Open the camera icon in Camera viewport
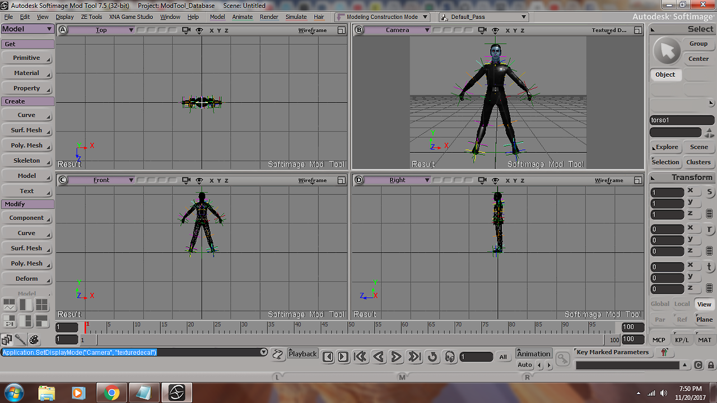 pyautogui.click(x=482, y=30)
